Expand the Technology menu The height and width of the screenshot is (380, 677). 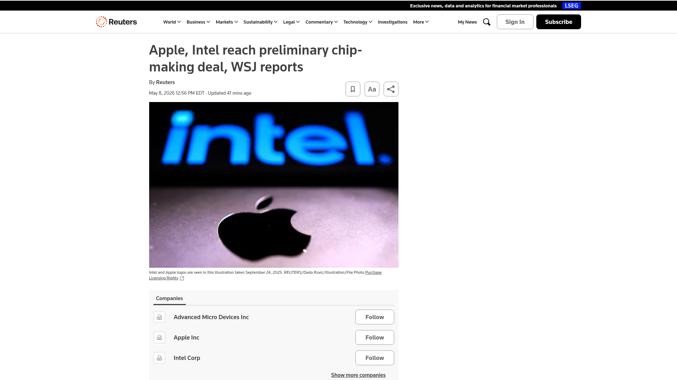(358, 22)
